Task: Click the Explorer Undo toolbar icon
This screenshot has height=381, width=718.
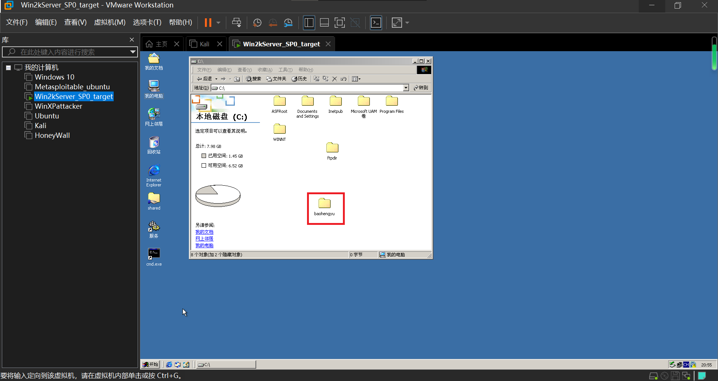Action: click(343, 79)
